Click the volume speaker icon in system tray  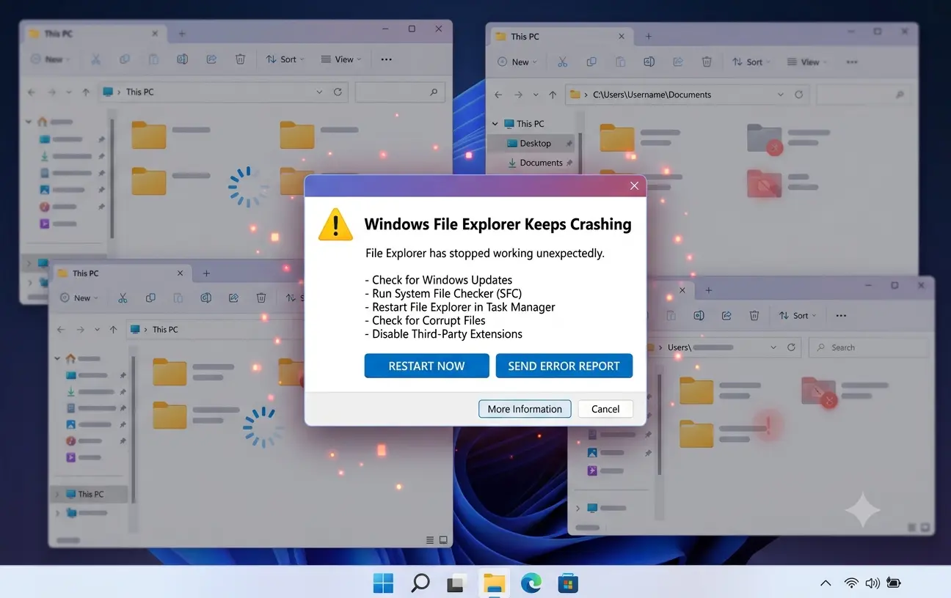(x=872, y=583)
